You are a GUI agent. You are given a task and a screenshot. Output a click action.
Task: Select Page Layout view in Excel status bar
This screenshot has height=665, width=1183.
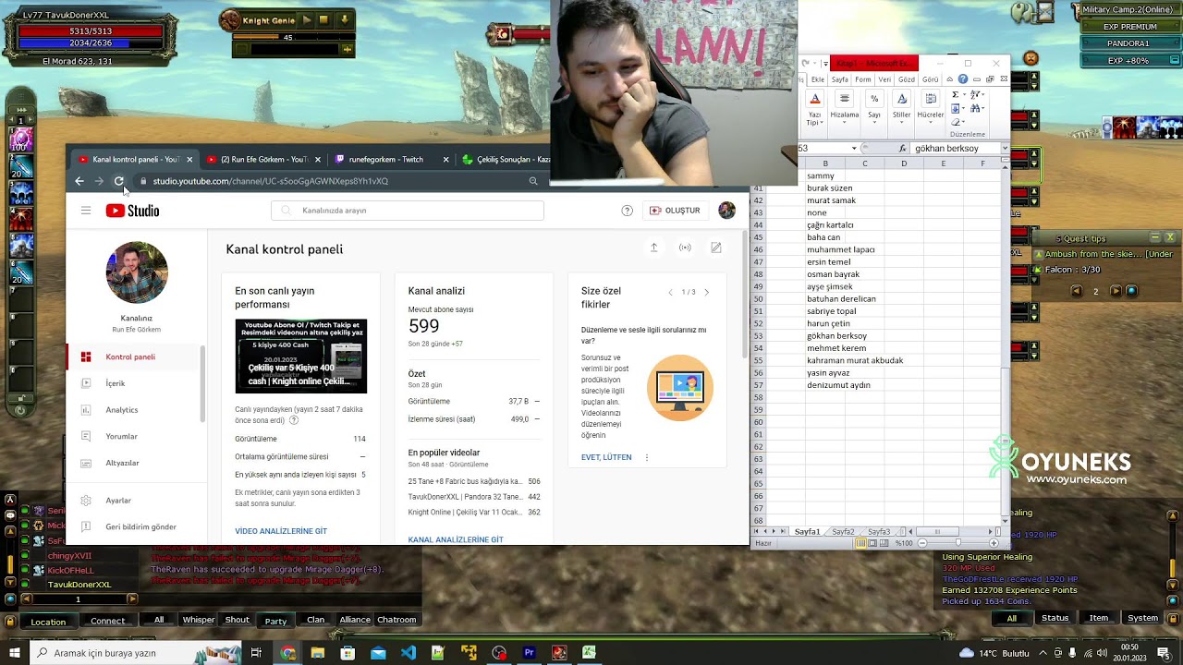click(x=872, y=543)
